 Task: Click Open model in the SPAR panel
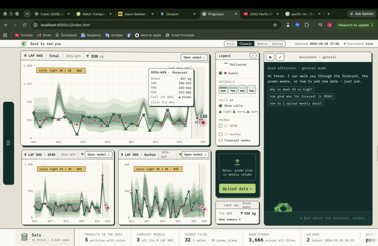click(x=98, y=154)
